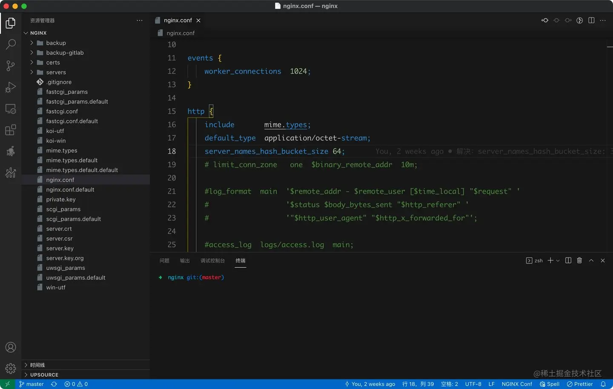Open remote window indicator in status bar
Screen dimensions: 613x389
7,384
